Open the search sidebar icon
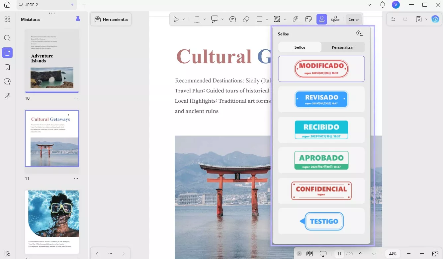The height and width of the screenshot is (259, 443). coord(7,38)
